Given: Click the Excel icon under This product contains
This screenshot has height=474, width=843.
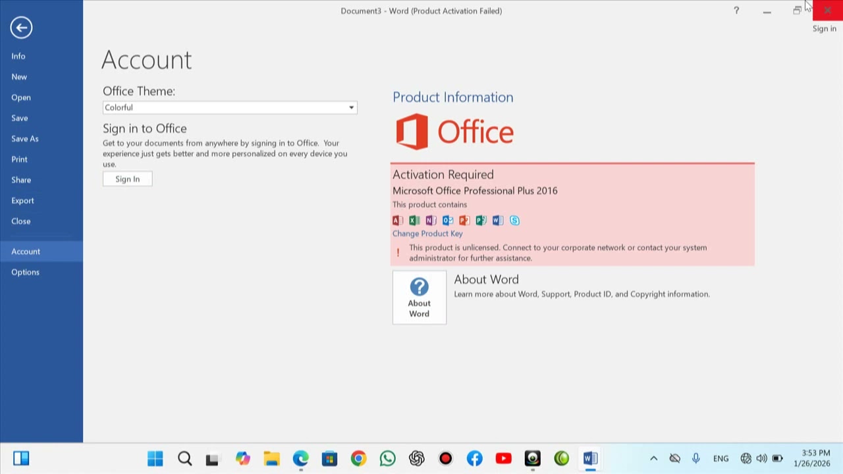Looking at the screenshot, I should point(414,221).
